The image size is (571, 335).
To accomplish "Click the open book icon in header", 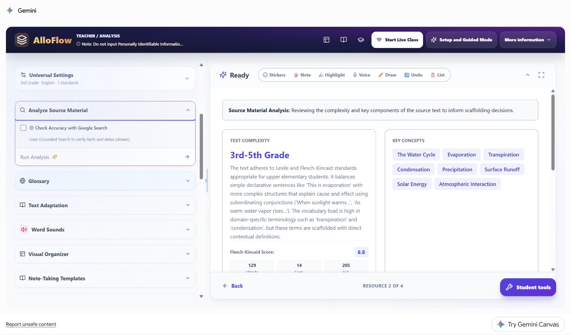I will [x=343, y=40].
